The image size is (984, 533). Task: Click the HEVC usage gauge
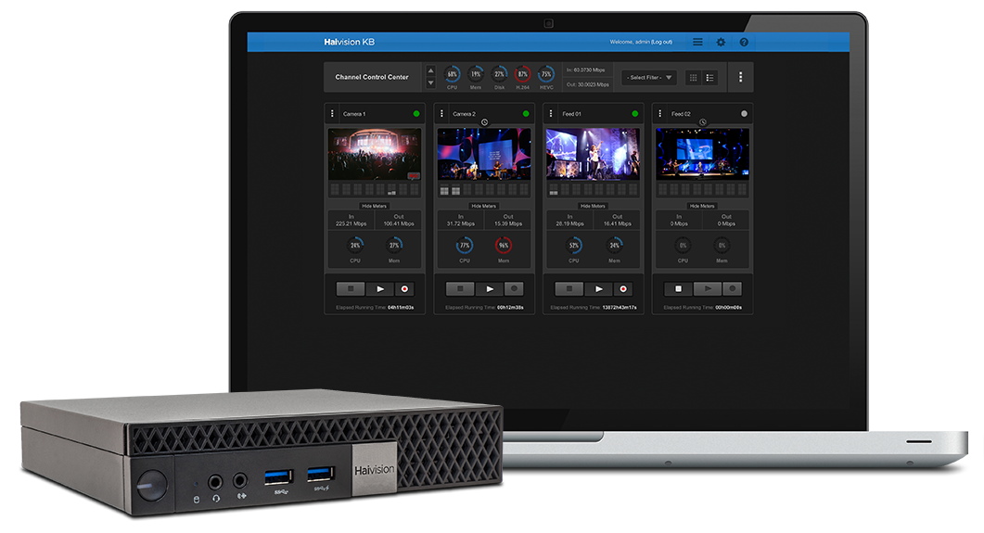[546, 74]
